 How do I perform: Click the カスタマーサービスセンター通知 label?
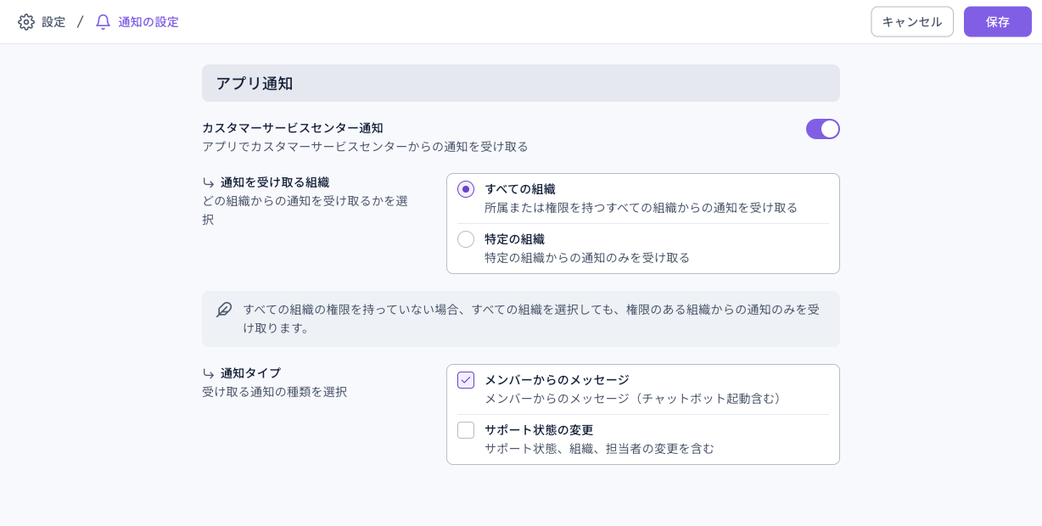(x=293, y=128)
